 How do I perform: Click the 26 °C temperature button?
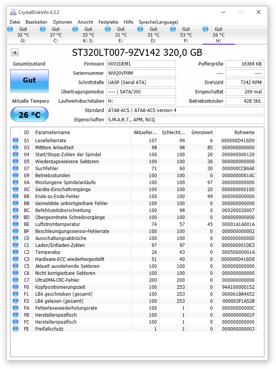(29, 115)
